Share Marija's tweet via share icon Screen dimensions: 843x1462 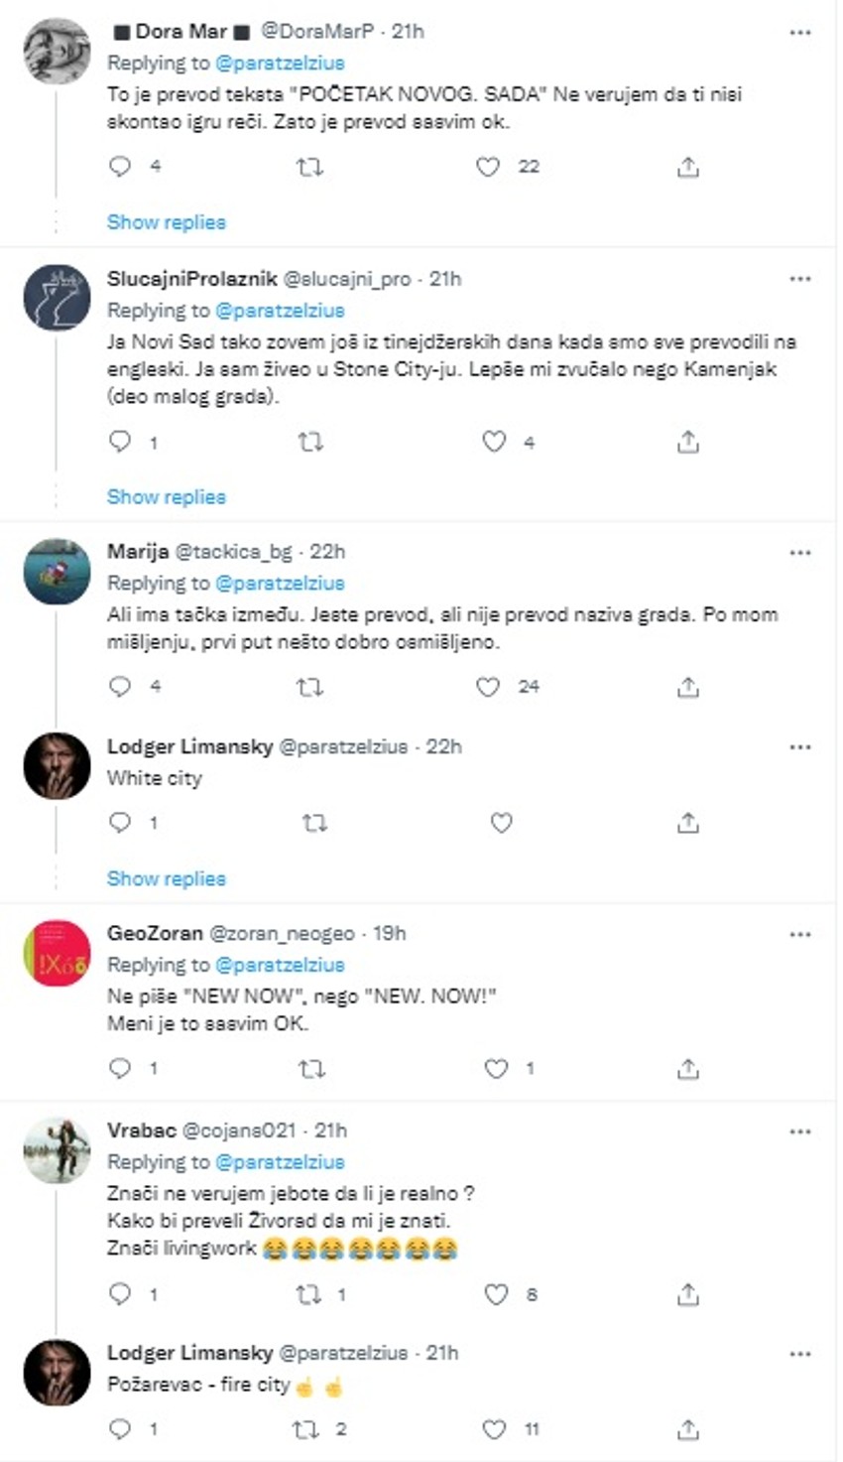(x=687, y=687)
